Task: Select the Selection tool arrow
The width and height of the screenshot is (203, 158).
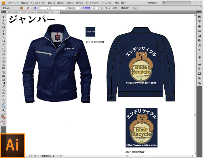Action: pos(3,17)
